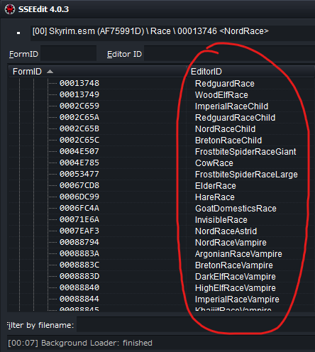Viewport: 315px width, 352px height.
Task: Select the InvisibleRace entry
Action: tap(221, 220)
